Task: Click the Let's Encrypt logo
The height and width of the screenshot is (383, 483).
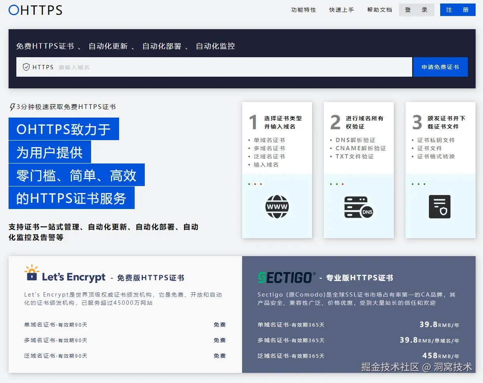Action: coord(65,274)
